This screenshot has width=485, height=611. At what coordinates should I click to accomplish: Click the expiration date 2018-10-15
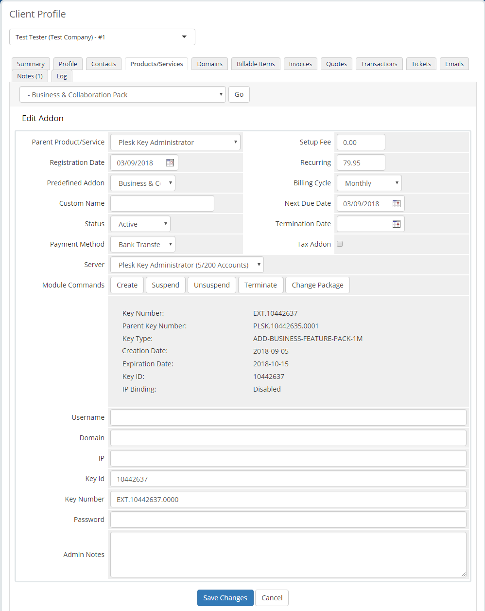tap(271, 364)
